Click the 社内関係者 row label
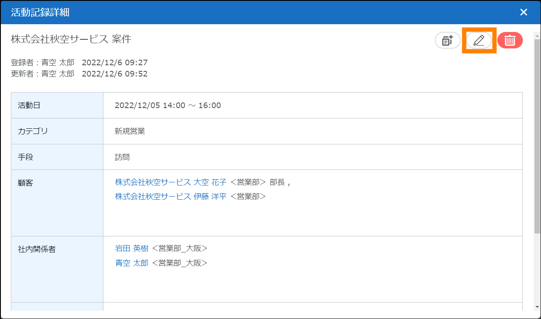The image size is (541, 319). pyautogui.click(x=37, y=249)
